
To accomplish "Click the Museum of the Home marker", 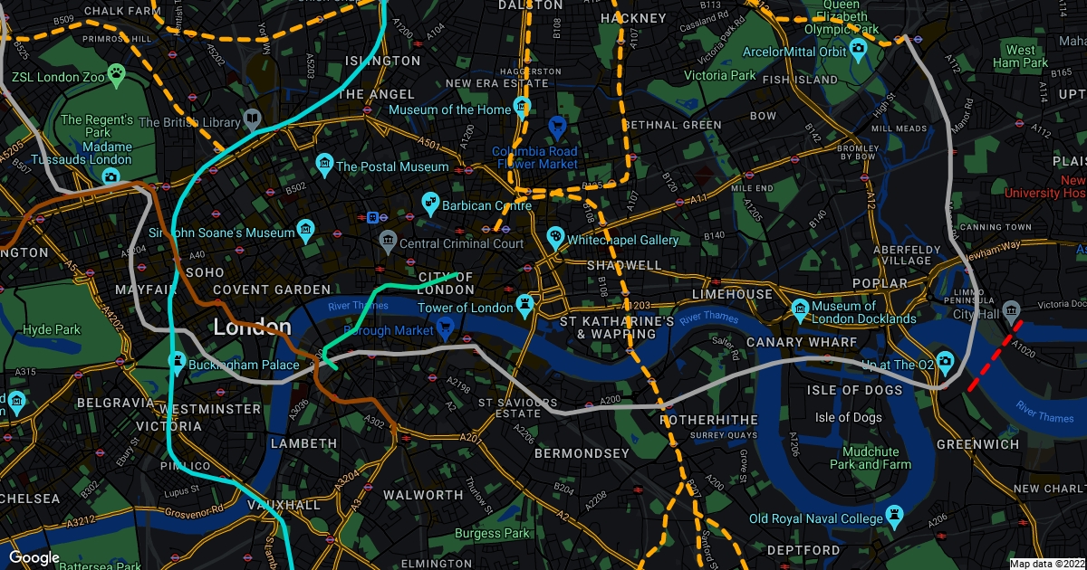I will (x=522, y=107).
